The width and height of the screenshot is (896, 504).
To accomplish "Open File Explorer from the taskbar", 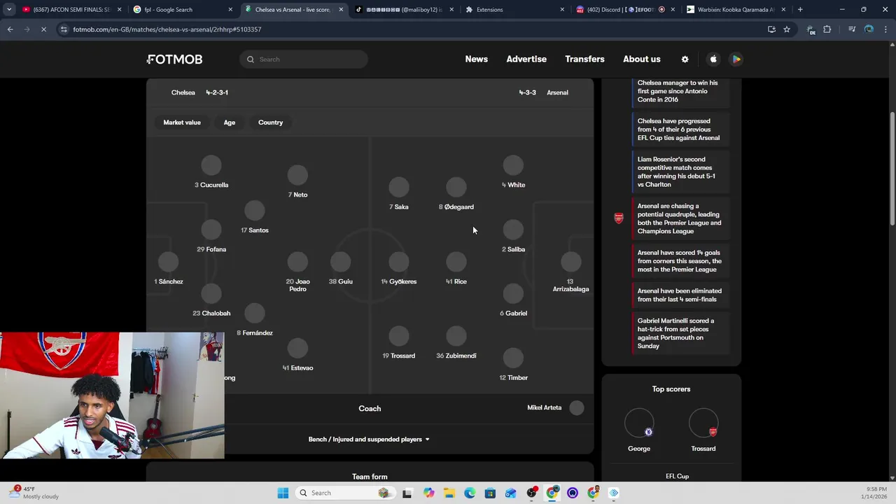I will tap(449, 493).
